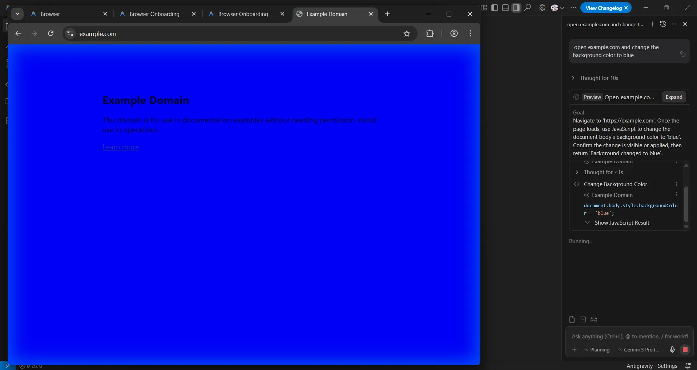Open conversation history clock icon
This screenshot has width=697, height=370.
click(x=663, y=24)
